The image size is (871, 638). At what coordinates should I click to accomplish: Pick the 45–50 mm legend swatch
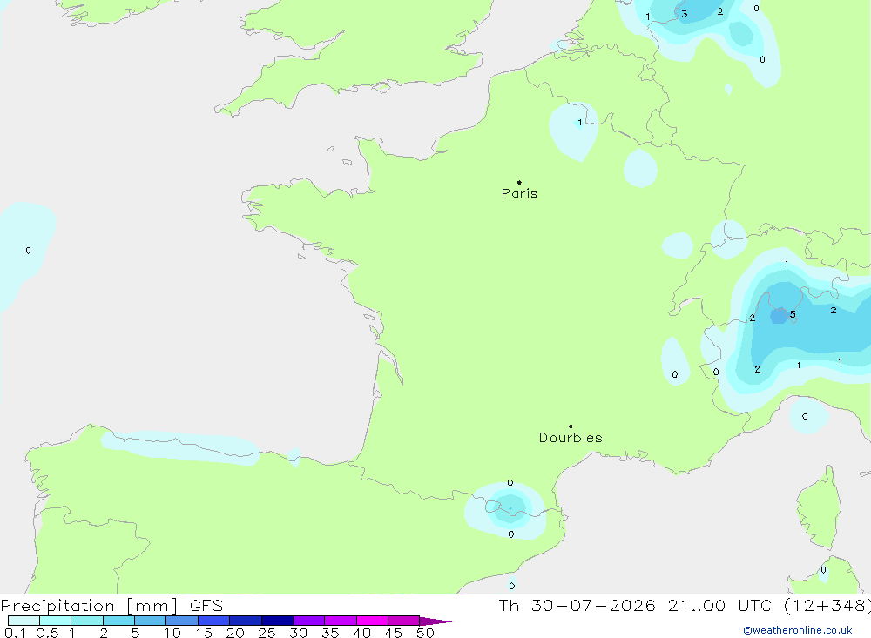(x=404, y=621)
